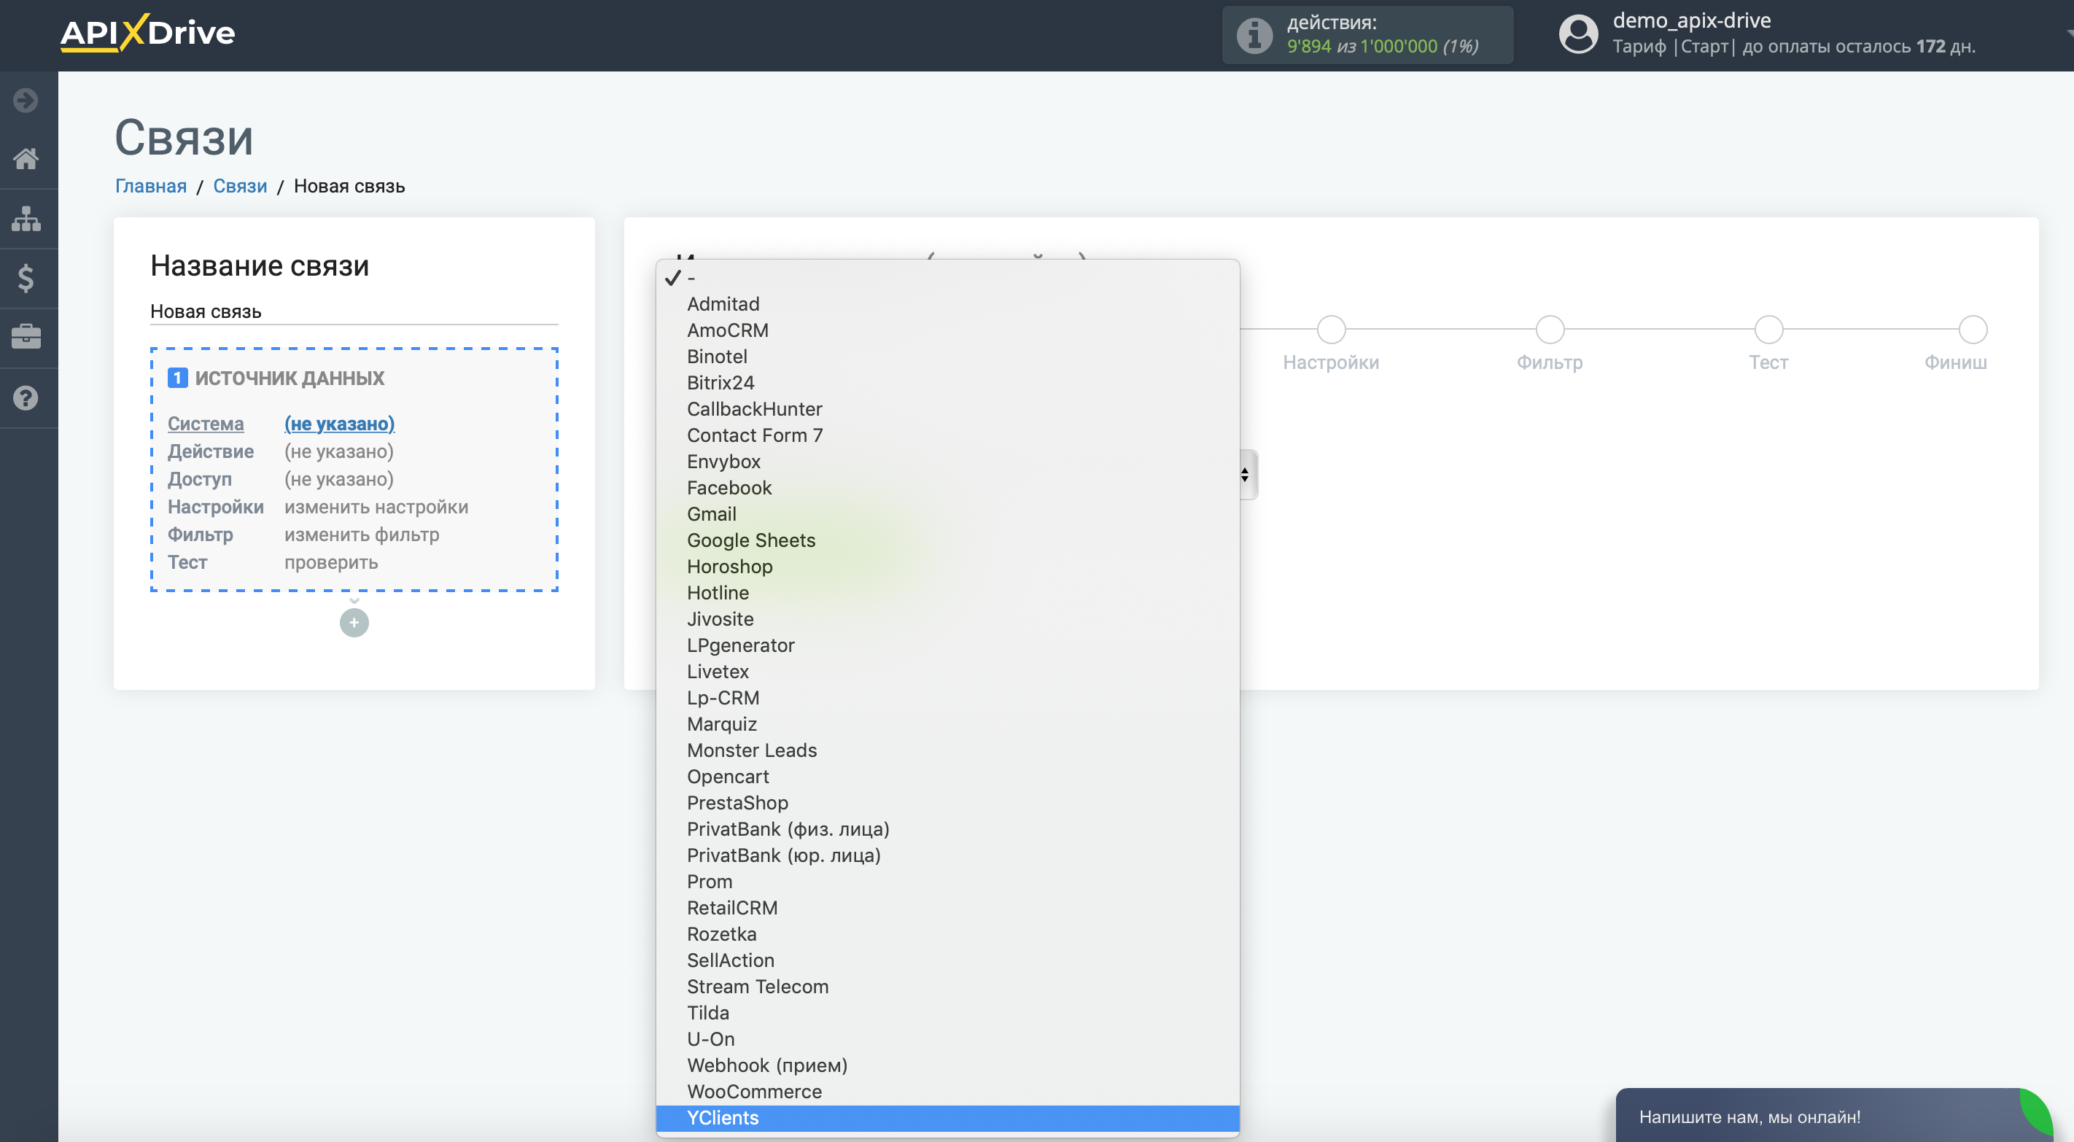Open the system select dropdown arrows

coord(1246,474)
